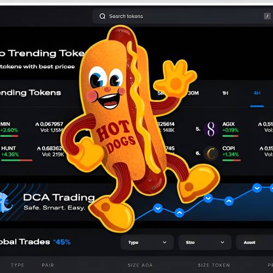This screenshot has height=273, width=273.
Task: Click the DCA Trading banner title
Action: pos(59,198)
